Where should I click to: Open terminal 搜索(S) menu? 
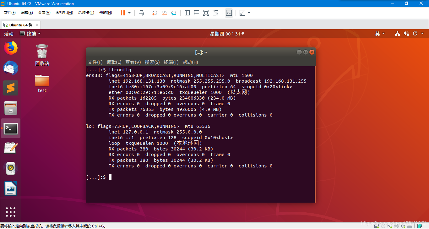pos(152,62)
